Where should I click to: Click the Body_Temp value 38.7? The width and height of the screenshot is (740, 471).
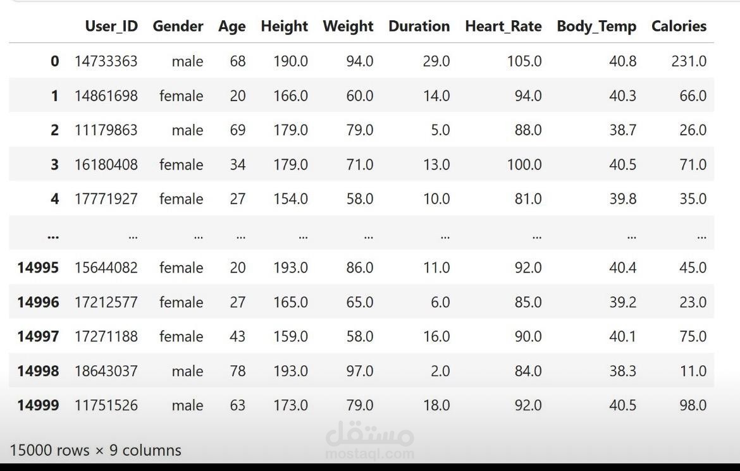click(622, 130)
